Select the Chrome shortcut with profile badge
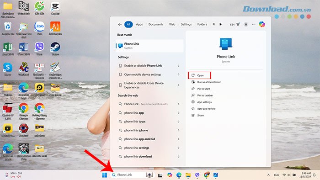 tap(39, 111)
